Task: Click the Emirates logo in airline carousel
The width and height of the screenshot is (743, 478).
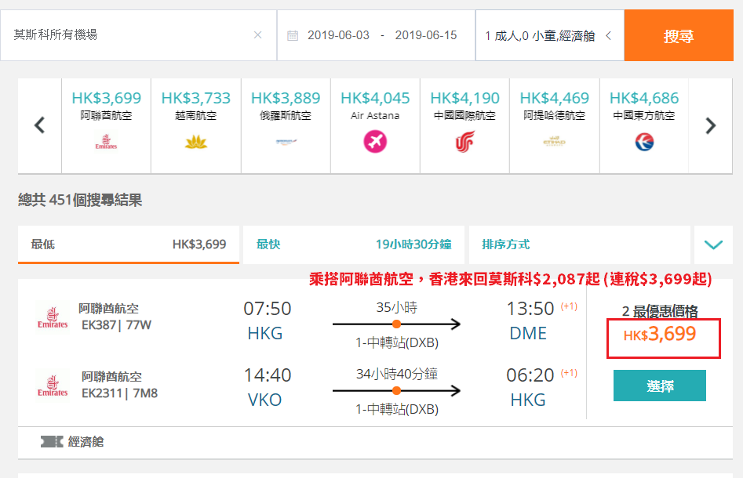Action: point(106,142)
